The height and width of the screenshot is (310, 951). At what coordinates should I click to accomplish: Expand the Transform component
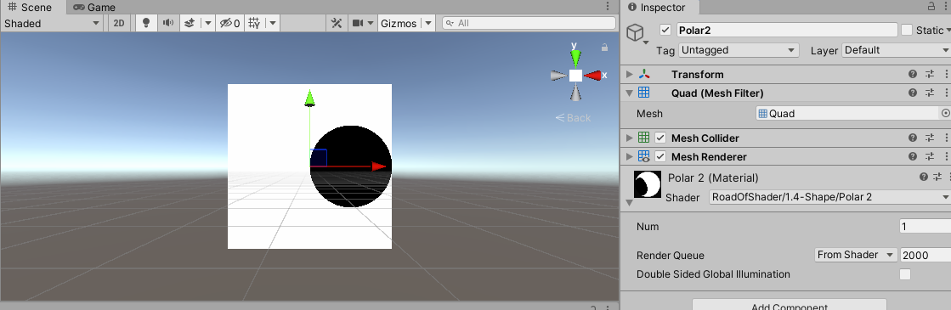[x=630, y=74]
